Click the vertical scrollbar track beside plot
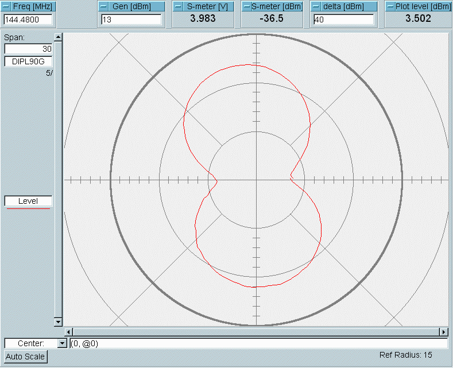453x368 pixels. 58,179
